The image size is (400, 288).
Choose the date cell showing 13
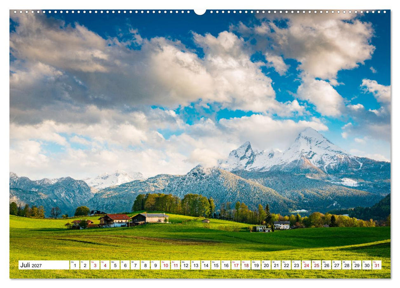tap(195, 265)
